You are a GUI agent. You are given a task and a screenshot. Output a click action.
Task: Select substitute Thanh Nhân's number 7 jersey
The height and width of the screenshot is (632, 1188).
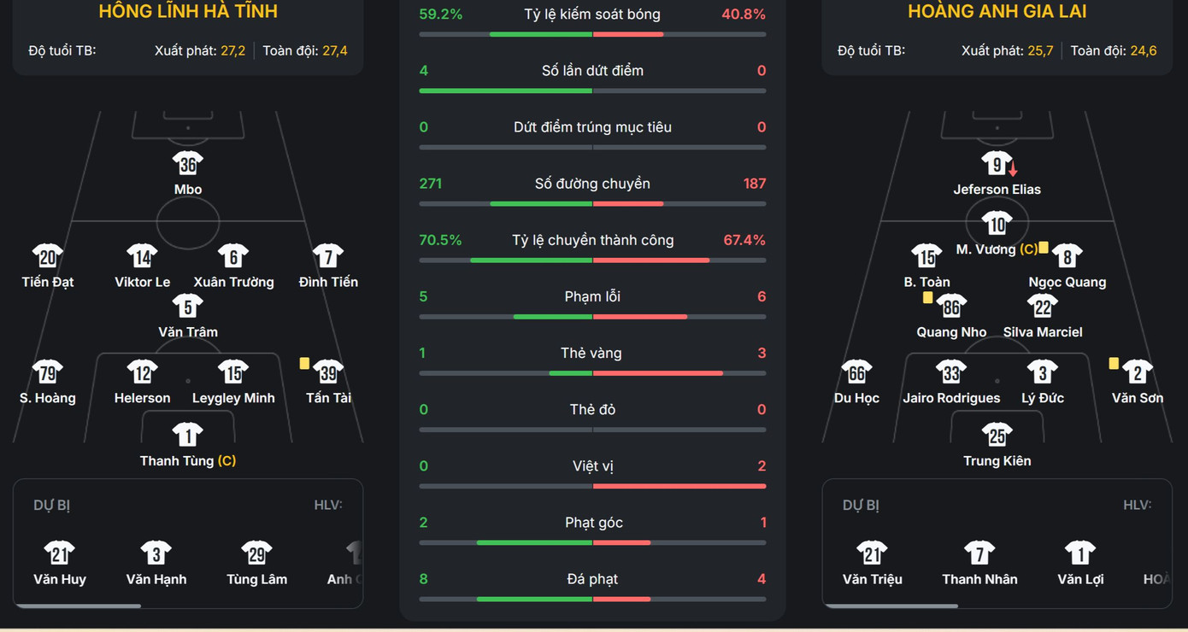click(x=979, y=553)
